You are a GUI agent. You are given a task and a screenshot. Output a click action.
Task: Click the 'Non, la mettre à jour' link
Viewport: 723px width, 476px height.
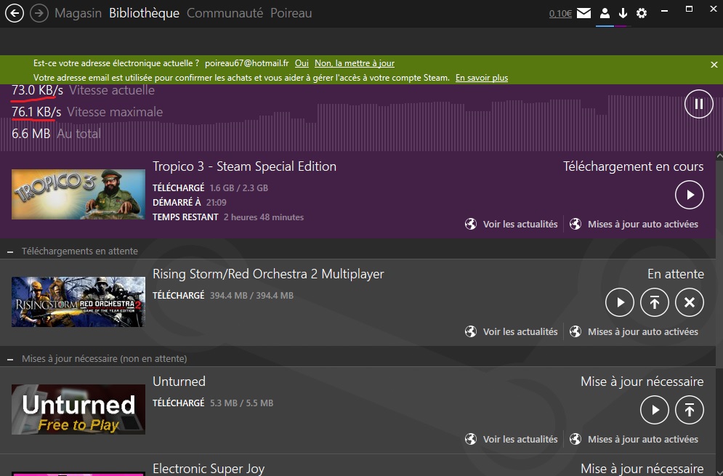pos(355,63)
